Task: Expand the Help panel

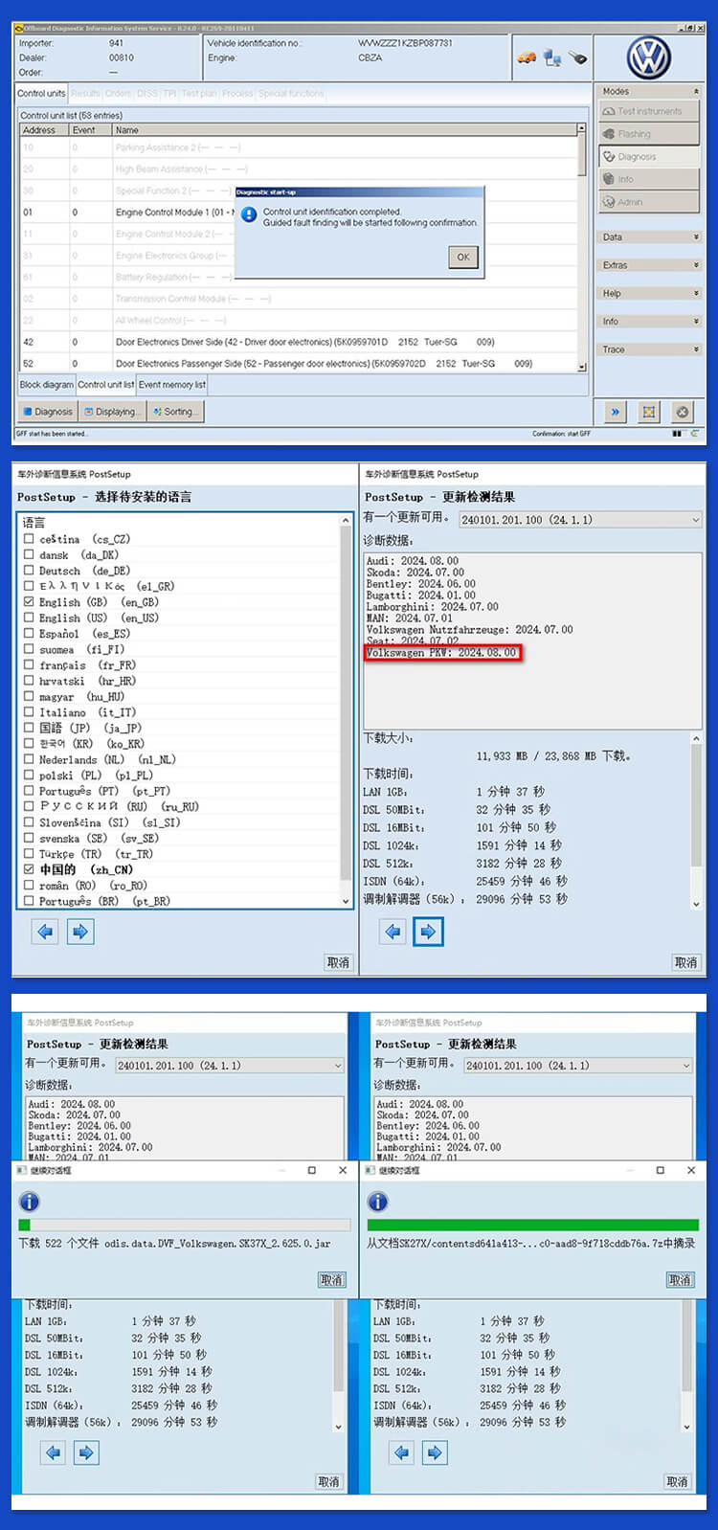Action: pos(649,293)
